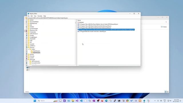Select the Vulkan key folder
The height and width of the screenshot is (103, 183).
coord(33,49)
